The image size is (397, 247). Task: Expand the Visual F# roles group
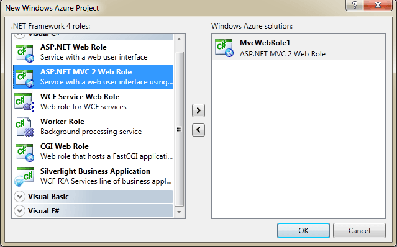19,210
